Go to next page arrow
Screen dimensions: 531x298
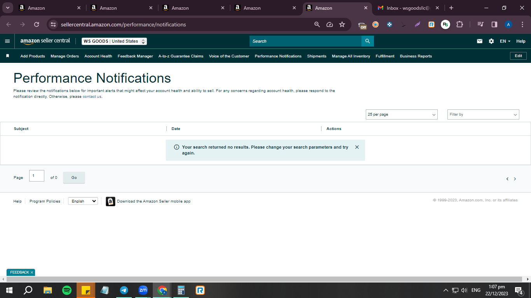pyautogui.click(x=515, y=179)
